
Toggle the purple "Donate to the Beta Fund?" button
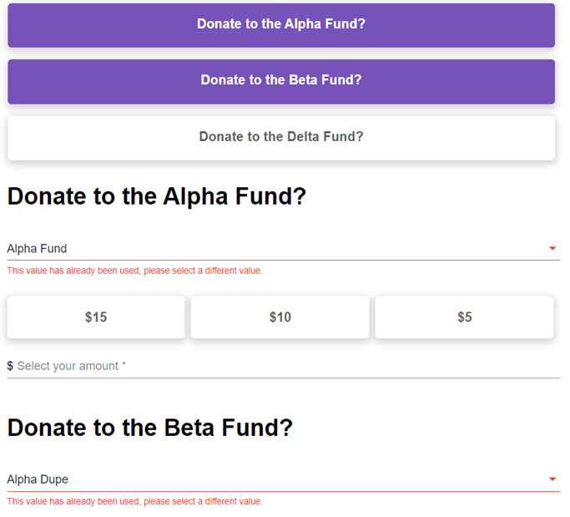coord(281,81)
